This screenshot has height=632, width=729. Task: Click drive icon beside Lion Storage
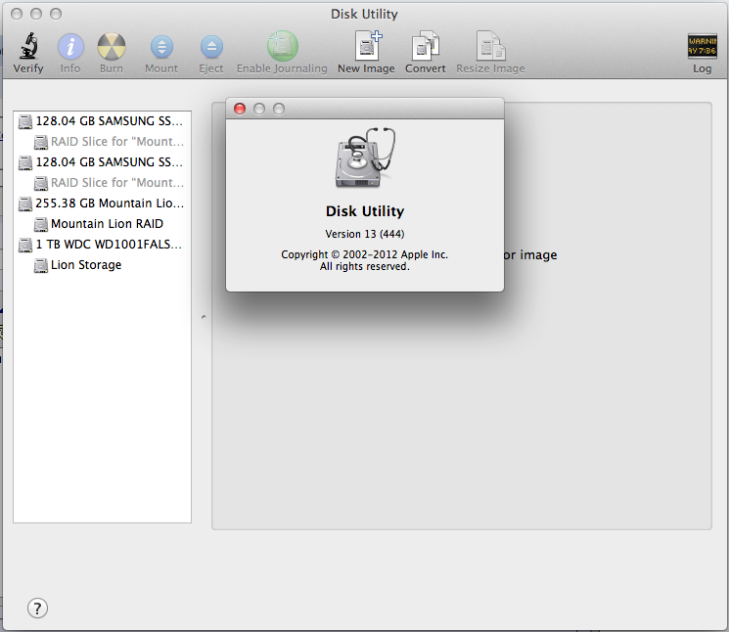[x=41, y=265]
